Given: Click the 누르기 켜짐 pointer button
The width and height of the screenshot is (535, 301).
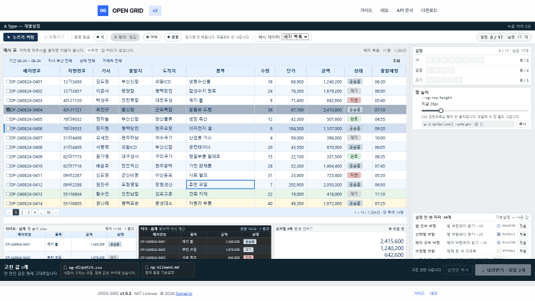Looking at the screenshot, I should tap(21, 37).
